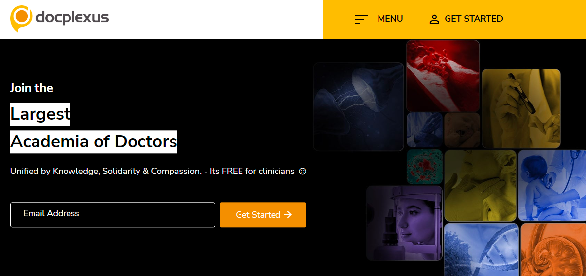Screen dimensions: 586x276
Task: Click the arrow icon in Get Started button
Action: (x=288, y=215)
